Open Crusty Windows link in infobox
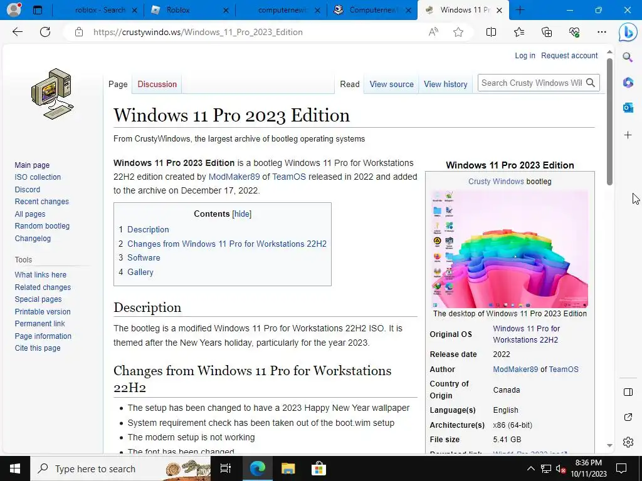This screenshot has width=642, height=481. tap(496, 181)
